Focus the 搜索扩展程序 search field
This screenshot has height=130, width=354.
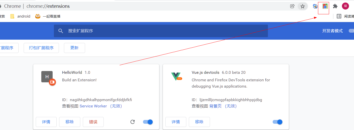(x=161, y=31)
